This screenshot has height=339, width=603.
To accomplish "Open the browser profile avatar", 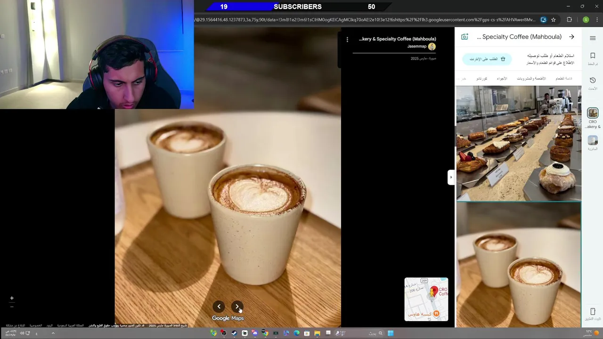I will point(586,20).
